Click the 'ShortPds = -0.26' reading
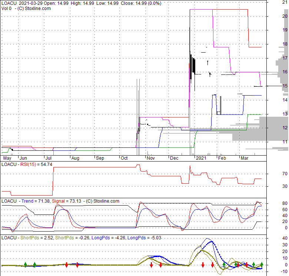 pyautogui.click(x=72, y=238)
